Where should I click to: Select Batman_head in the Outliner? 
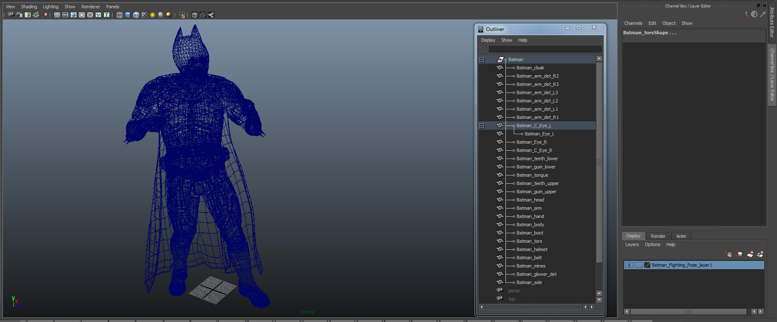[530, 200]
